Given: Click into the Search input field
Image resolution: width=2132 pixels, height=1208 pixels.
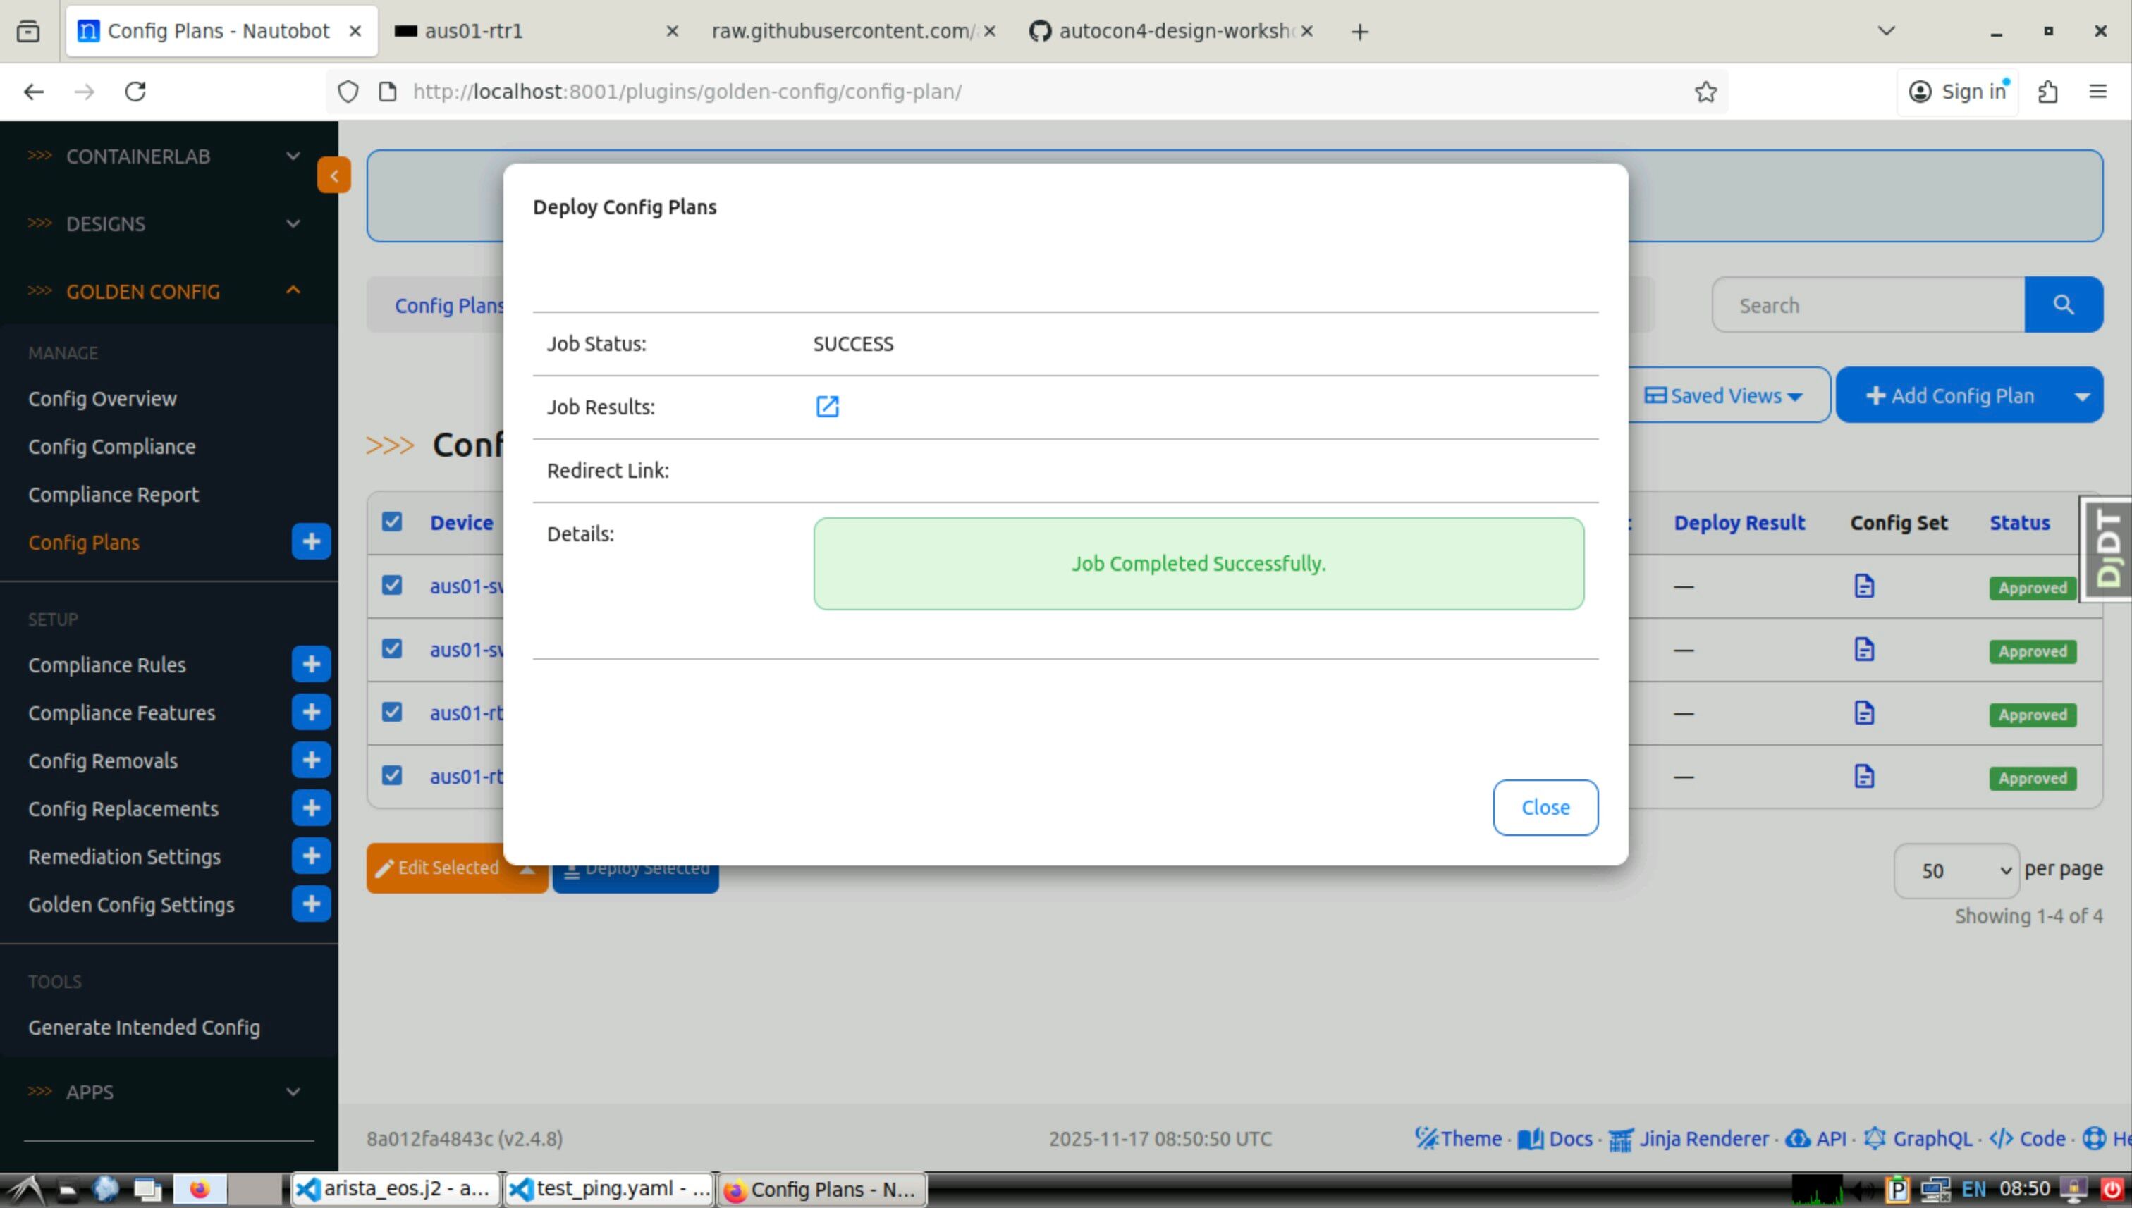Looking at the screenshot, I should click(1868, 305).
